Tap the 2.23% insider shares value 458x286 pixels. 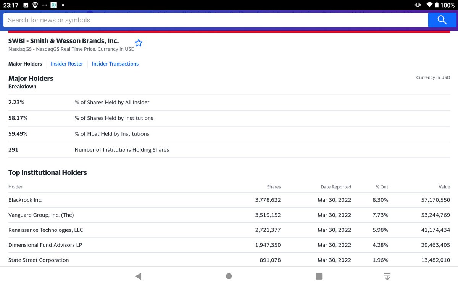click(x=16, y=102)
